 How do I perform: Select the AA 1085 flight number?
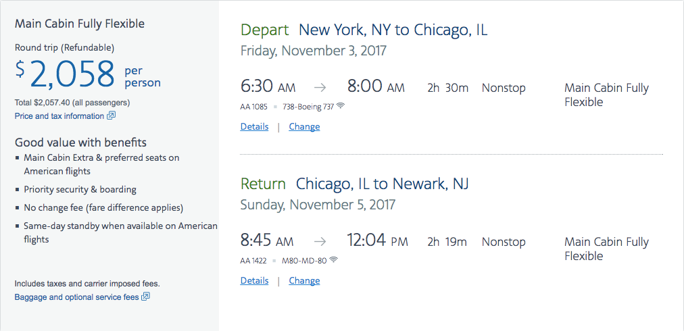[x=253, y=107]
